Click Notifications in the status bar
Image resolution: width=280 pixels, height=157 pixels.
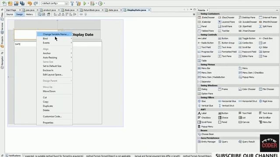[x=13, y=156]
